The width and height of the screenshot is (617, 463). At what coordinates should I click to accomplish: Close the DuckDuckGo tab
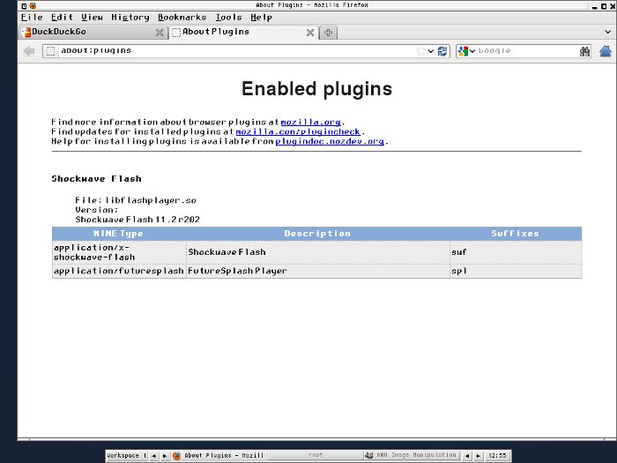160,33
